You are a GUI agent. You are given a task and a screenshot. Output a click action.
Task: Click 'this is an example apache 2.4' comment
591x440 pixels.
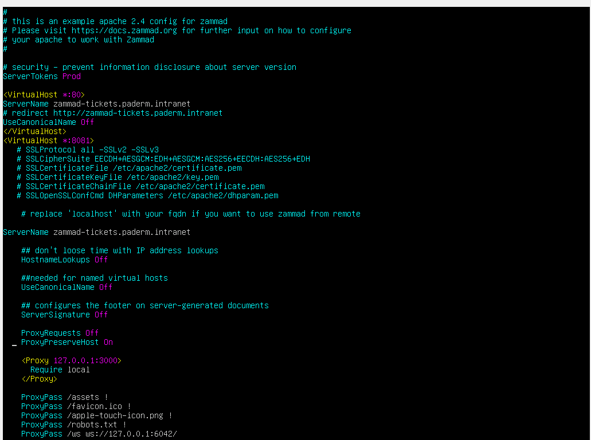coord(115,21)
